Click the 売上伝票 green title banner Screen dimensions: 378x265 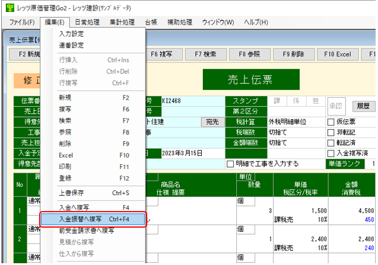point(251,79)
